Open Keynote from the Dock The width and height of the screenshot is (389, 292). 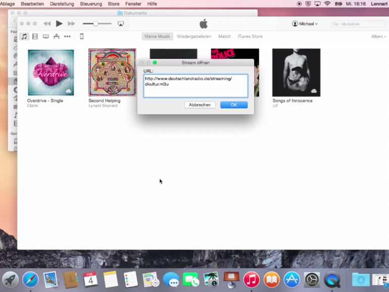231,279
